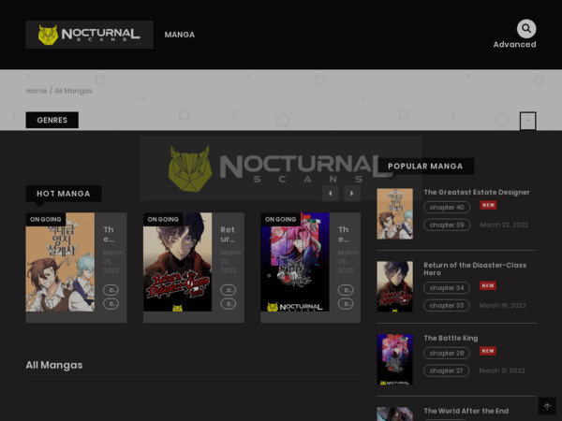Open the Nocturnal Scans header logo
The width and height of the screenshot is (562, 421).
click(x=89, y=35)
